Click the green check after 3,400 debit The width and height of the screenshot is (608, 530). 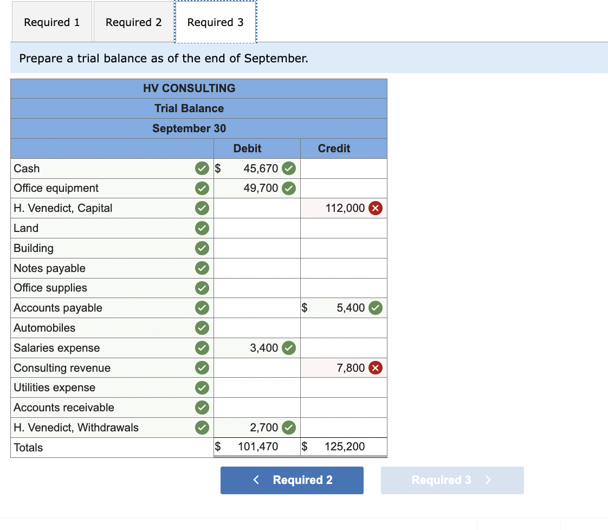pyautogui.click(x=289, y=348)
